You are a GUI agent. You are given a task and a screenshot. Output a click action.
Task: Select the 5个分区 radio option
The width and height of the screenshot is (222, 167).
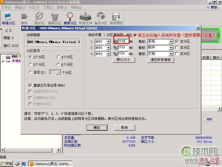click(30, 65)
